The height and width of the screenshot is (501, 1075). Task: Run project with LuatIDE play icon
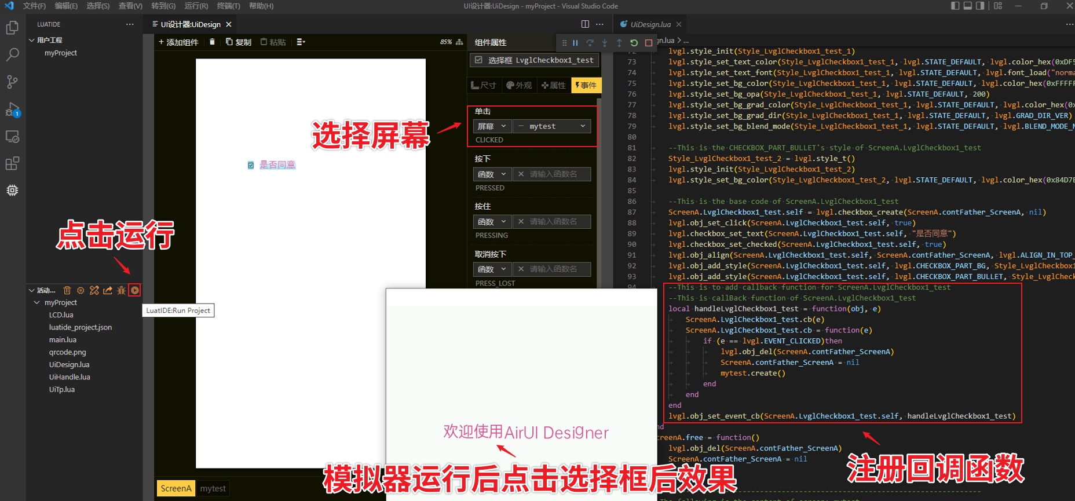pyautogui.click(x=134, y=290)
